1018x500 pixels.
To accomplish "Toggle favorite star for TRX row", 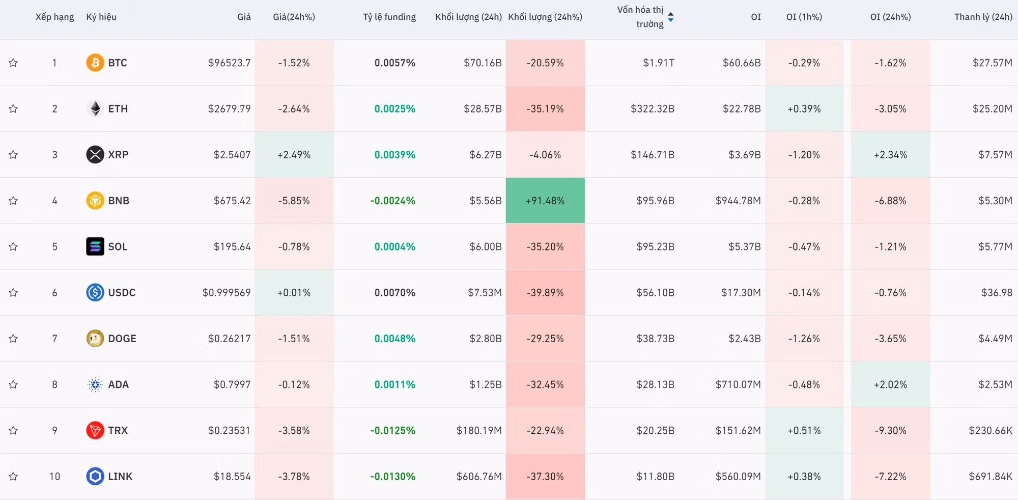I will pos(13,430).
